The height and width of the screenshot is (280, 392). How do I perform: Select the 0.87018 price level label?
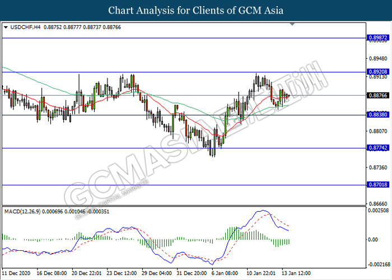pyautogui.click(x=377, y=184)
